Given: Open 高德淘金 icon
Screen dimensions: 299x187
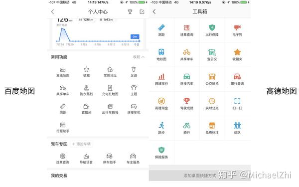Looking at the screenshot, I should coord(161,104).
